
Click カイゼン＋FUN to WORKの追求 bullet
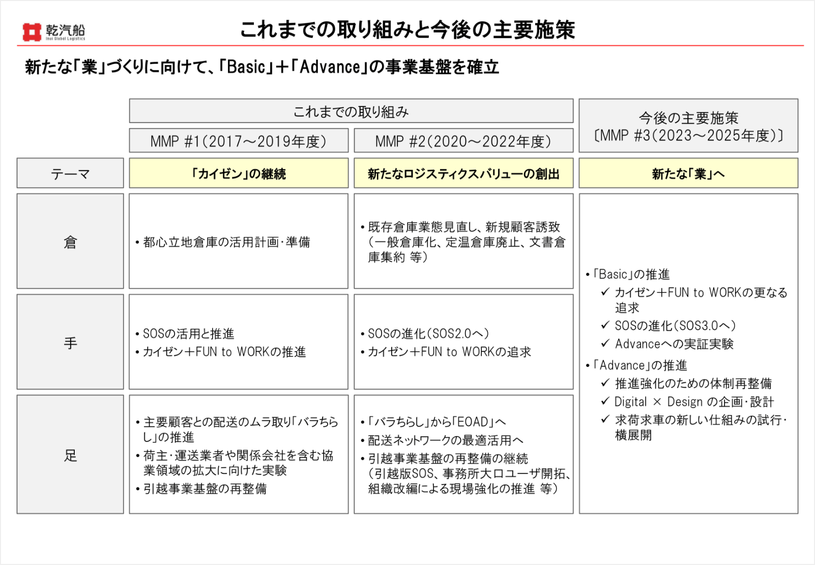coord(446,352)
